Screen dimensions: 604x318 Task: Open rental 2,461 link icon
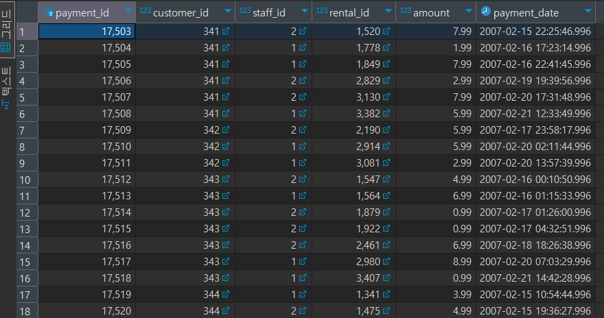point(386,245)
